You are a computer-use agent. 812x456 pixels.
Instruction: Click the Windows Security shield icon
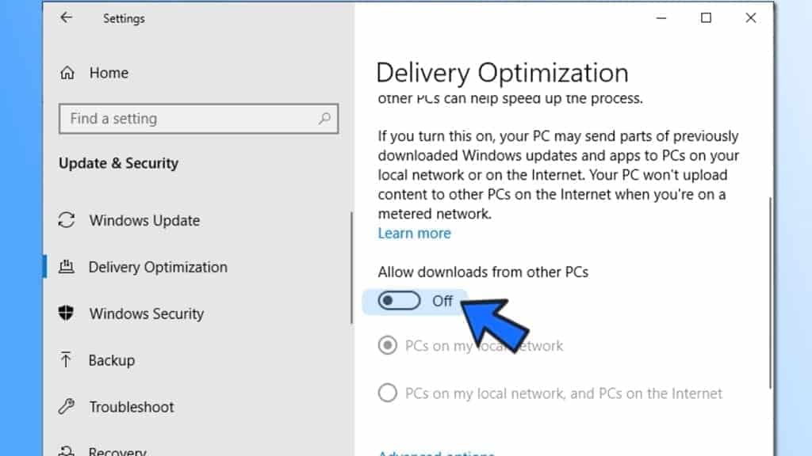66,313
